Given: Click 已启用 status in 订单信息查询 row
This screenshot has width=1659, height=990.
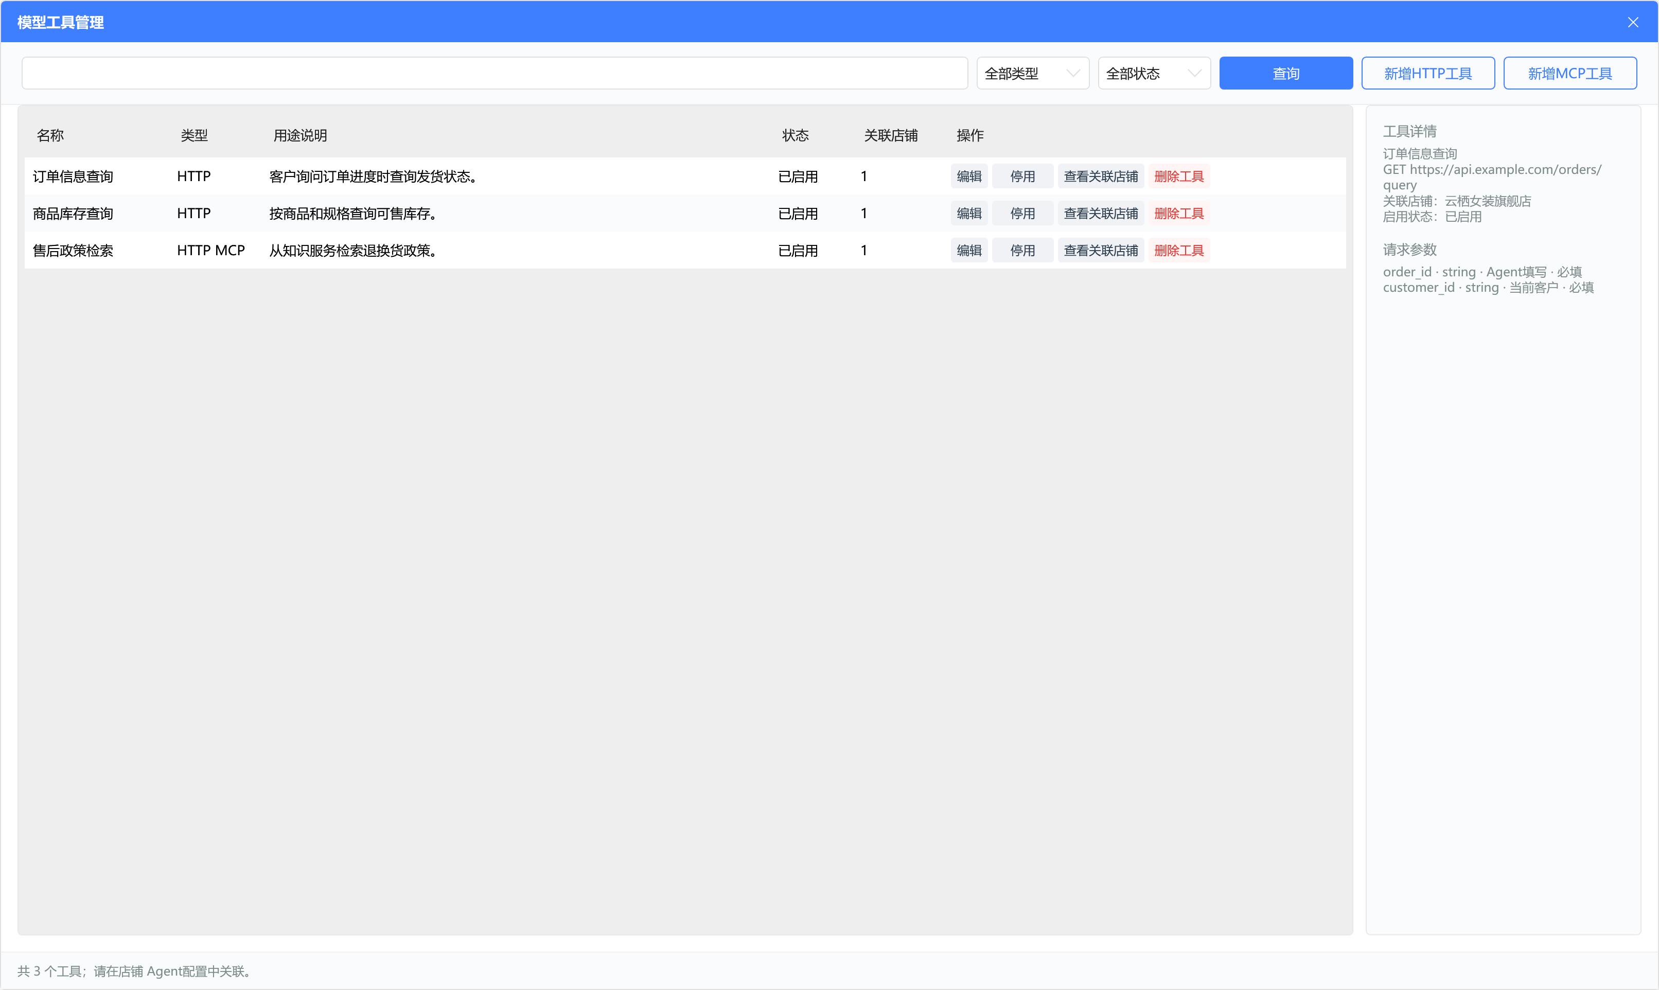Looking at the screenshot, I should 798,177.
